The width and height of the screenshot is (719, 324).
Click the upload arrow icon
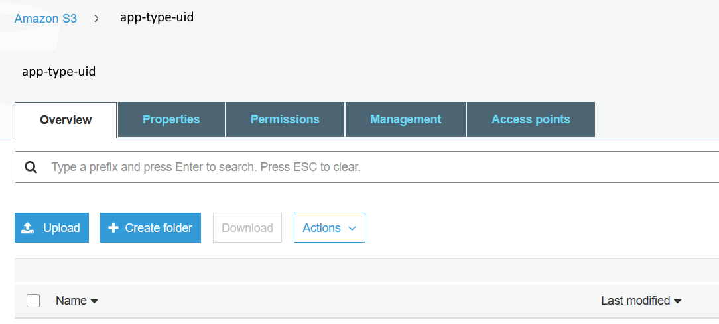click(x=28, y=228)
